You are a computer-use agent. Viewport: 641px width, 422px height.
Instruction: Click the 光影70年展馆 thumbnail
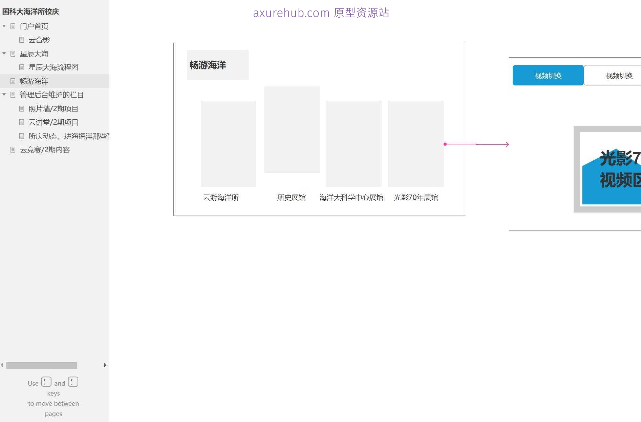[415, 144]
